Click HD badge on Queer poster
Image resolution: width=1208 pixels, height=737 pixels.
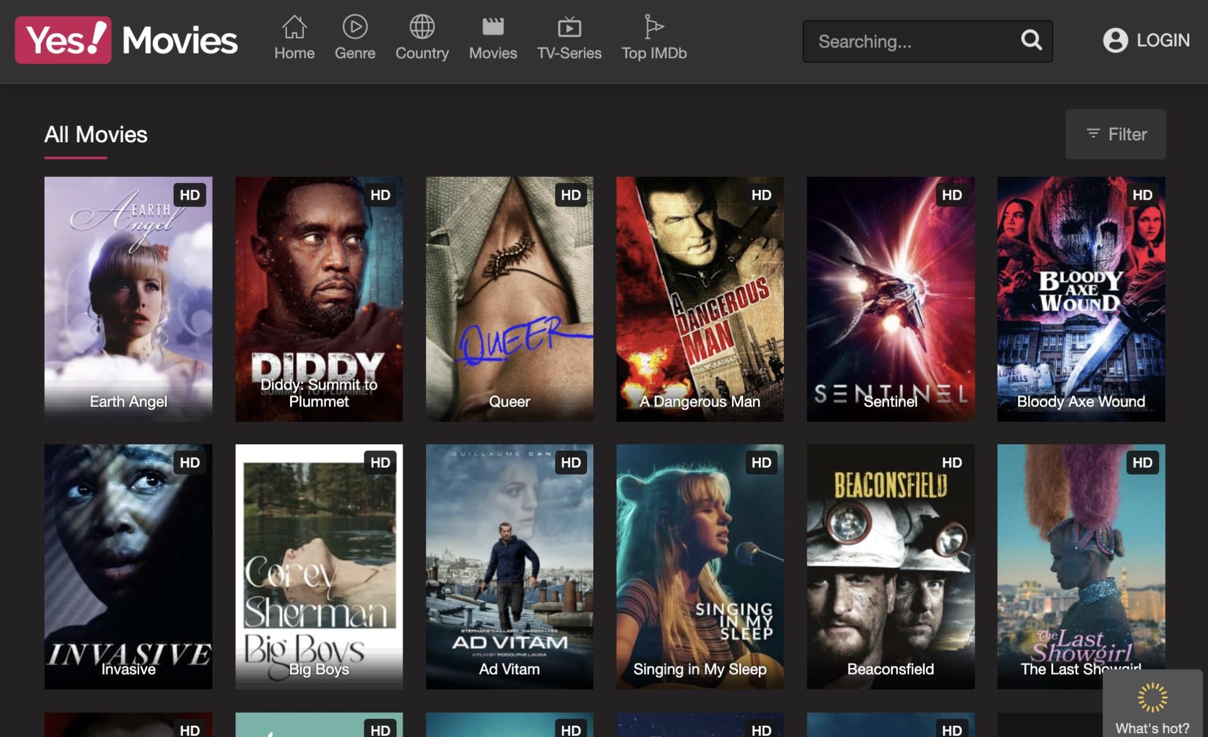571,195
